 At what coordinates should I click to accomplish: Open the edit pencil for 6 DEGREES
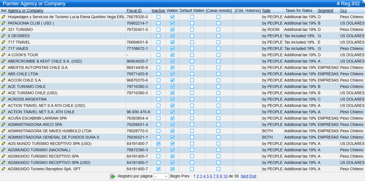(3, 36)
